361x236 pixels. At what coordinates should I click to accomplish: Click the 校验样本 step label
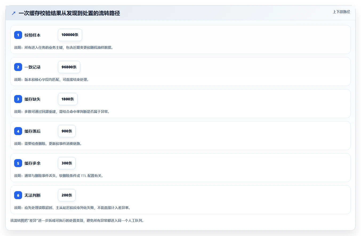point(33,35)
